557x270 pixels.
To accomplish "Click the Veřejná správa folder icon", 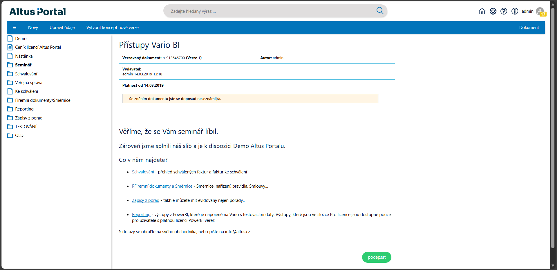I will click(x=10, y=83).
